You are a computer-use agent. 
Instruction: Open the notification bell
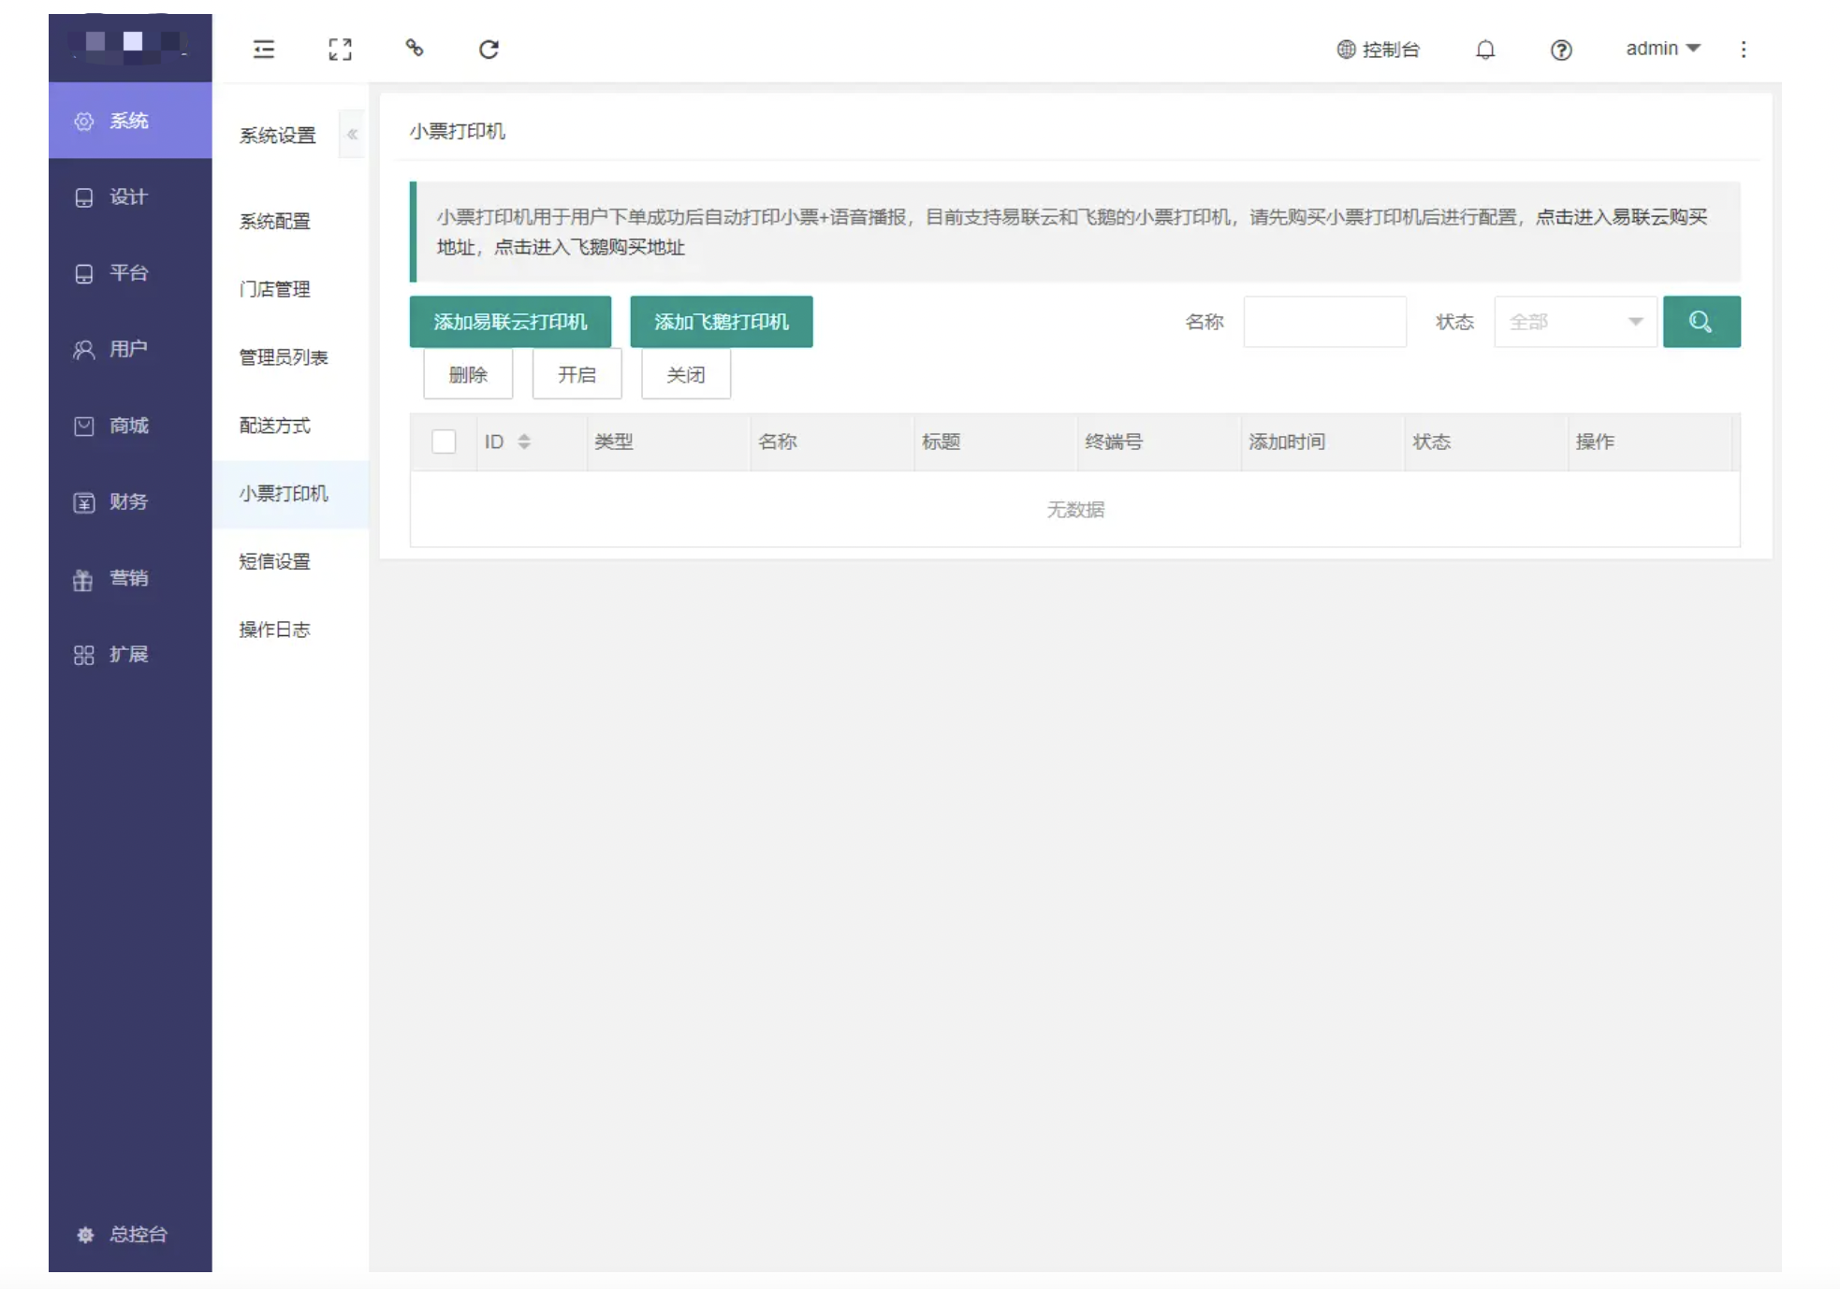pos(1485,50)
